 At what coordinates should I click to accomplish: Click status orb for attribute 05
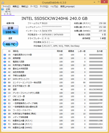(5, 55)
